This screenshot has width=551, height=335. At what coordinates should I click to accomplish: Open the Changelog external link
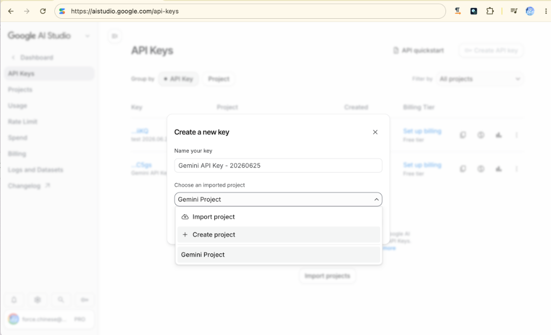tap(29, 186)
